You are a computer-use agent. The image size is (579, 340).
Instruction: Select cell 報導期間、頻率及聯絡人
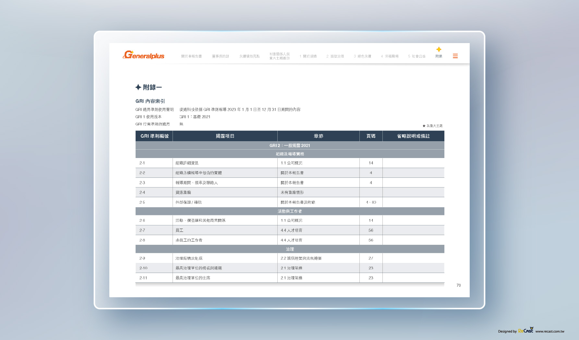(225, 183)
